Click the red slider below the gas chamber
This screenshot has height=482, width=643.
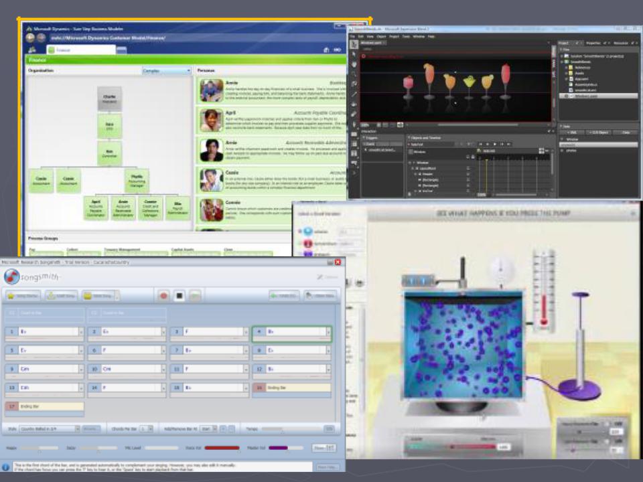coord(452,447)
